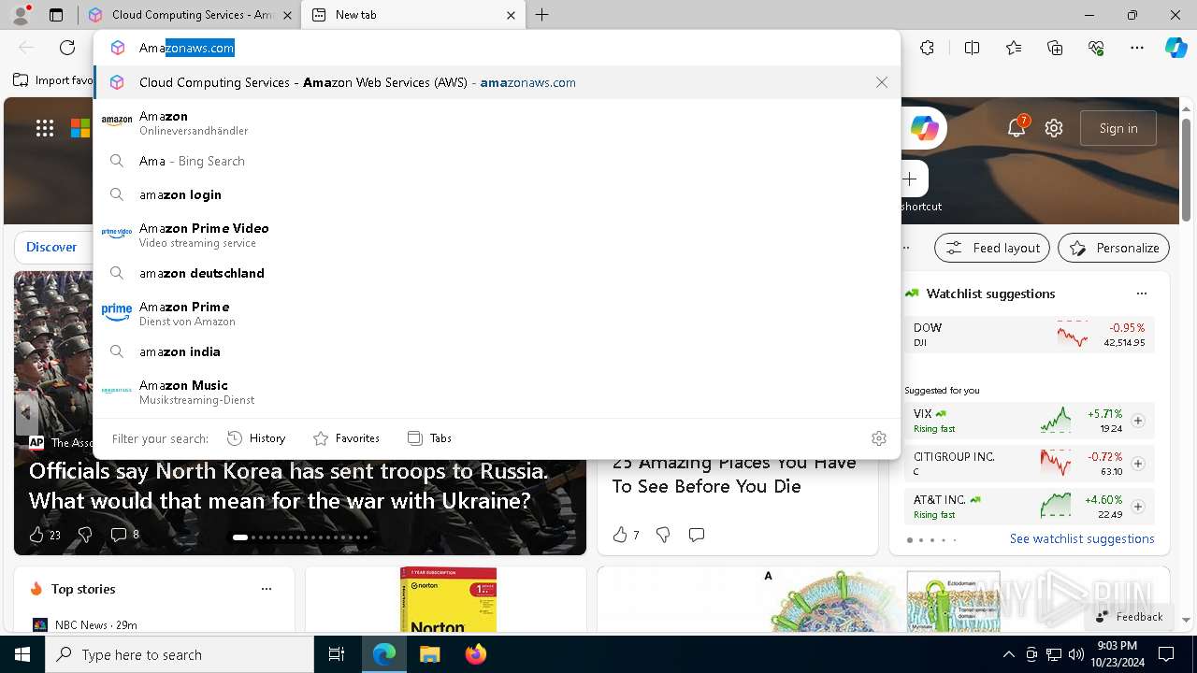Choose amazon india suggestion
The image size is (1197, 673).
pos(497,351)
